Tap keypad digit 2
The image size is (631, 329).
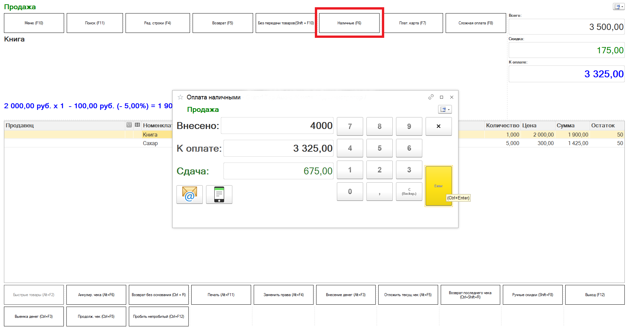[380, 170]
